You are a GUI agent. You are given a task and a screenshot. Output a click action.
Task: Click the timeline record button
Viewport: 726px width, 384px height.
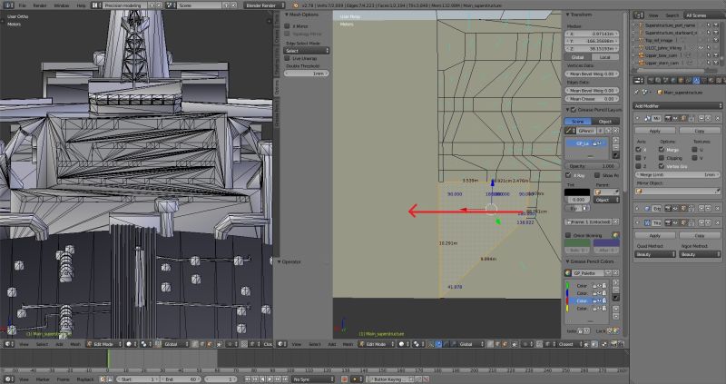[344, 379]
